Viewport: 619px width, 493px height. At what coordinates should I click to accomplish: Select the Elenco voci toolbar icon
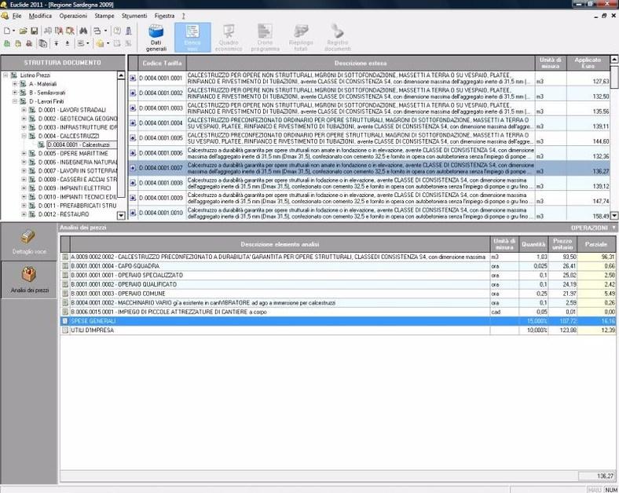[x=192, y=36]
